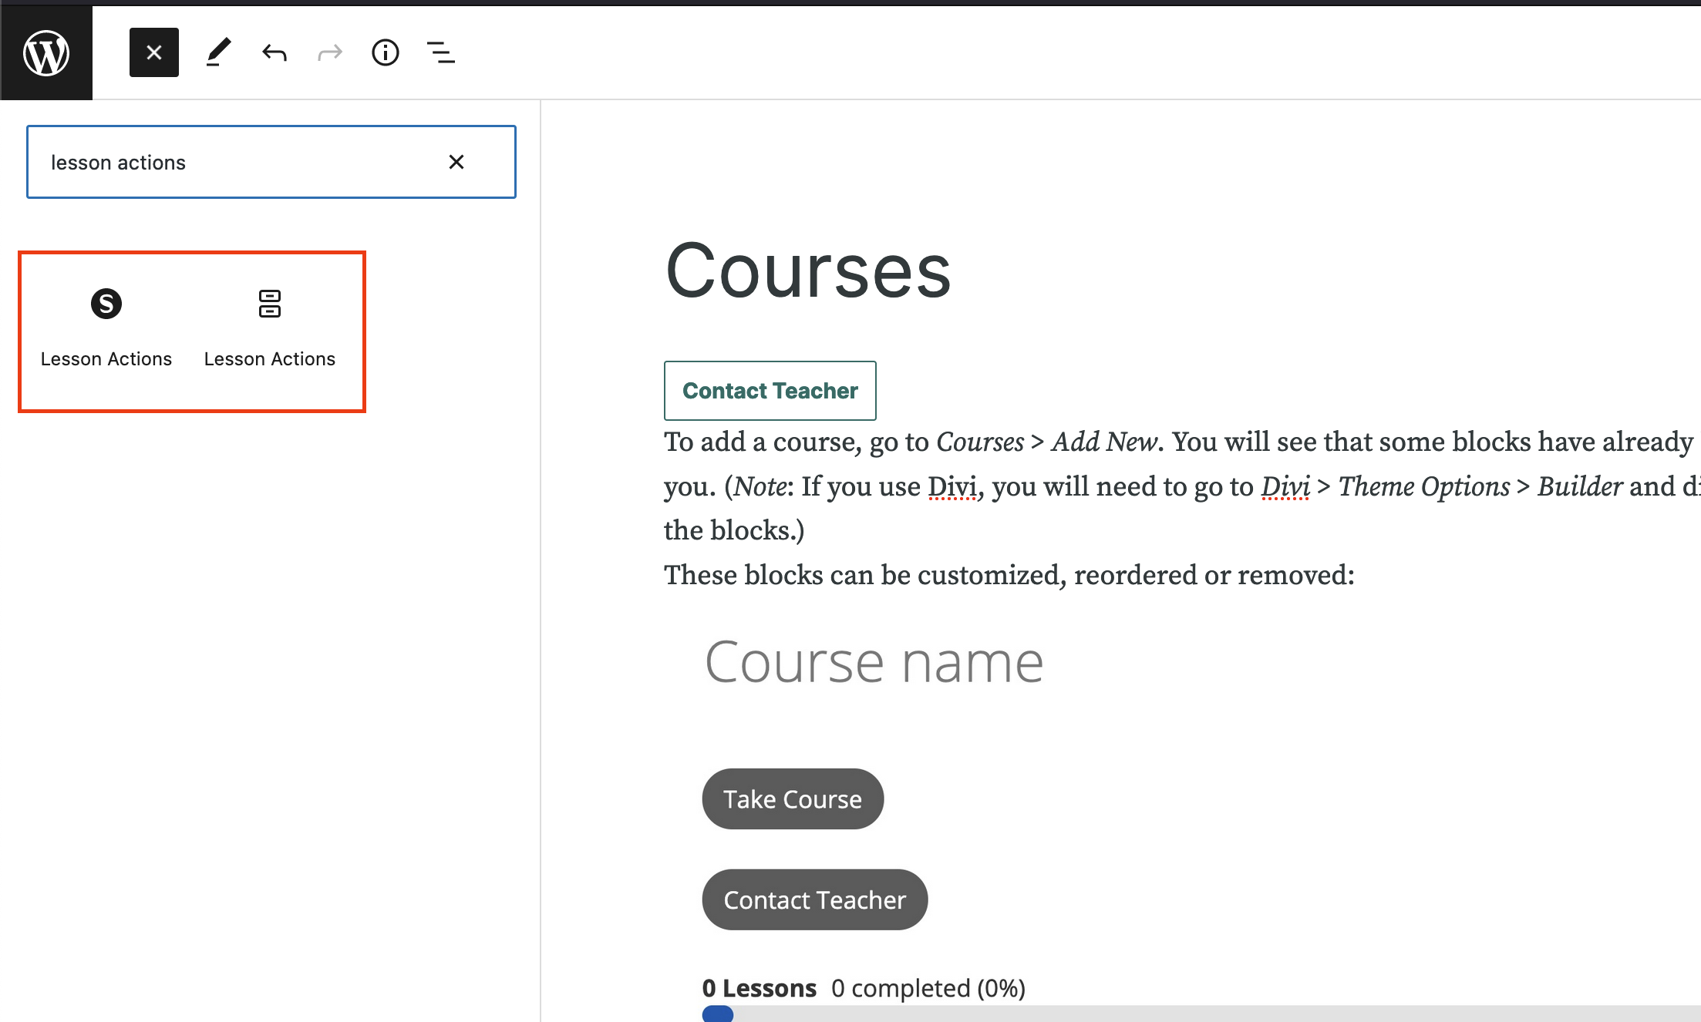Close the block inserter panel
The height and width of the screenshot is (1022, 1701).
(x=154, y=52)
